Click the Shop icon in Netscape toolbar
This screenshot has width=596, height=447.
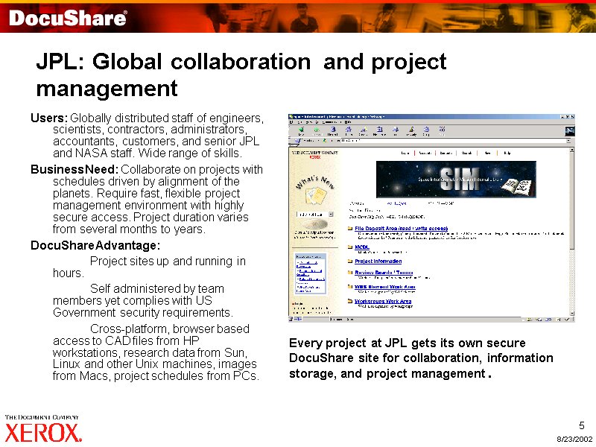426,130
